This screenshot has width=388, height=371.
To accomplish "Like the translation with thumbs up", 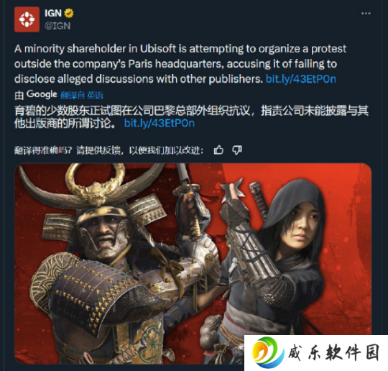I will [x=218, y=150].
